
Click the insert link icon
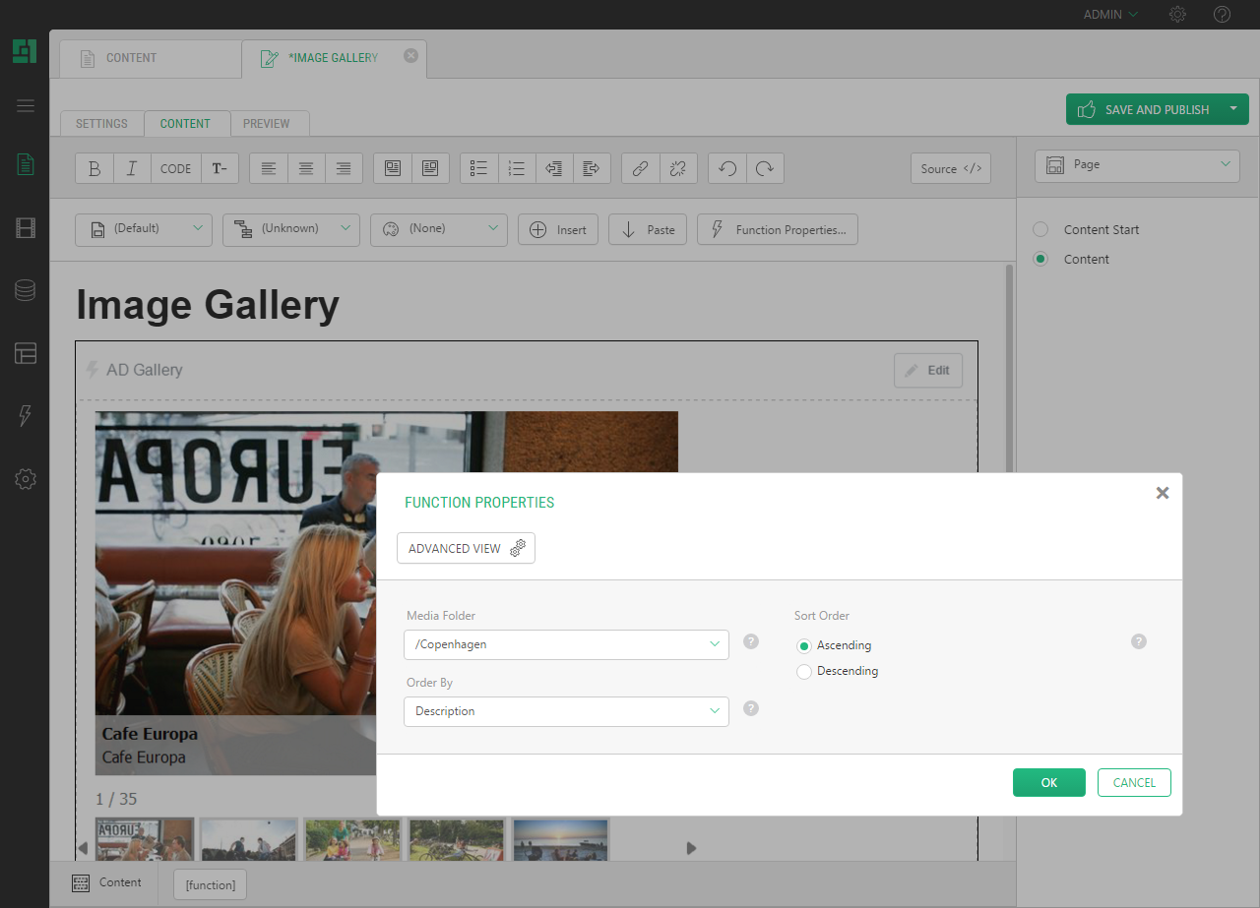[x=640, y=168]
